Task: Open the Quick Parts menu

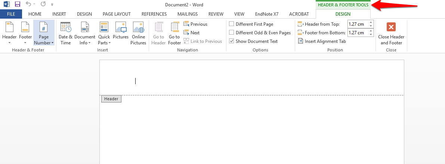Action: tap(104, 33)
